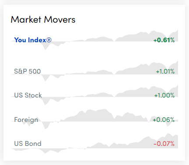Viewport: 189px width, 165px height.
Task: Open the You Index® link
Action: (33, 40)
